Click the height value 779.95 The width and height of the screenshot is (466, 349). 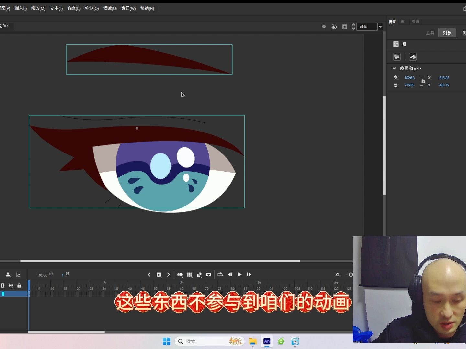pos(409,85)
